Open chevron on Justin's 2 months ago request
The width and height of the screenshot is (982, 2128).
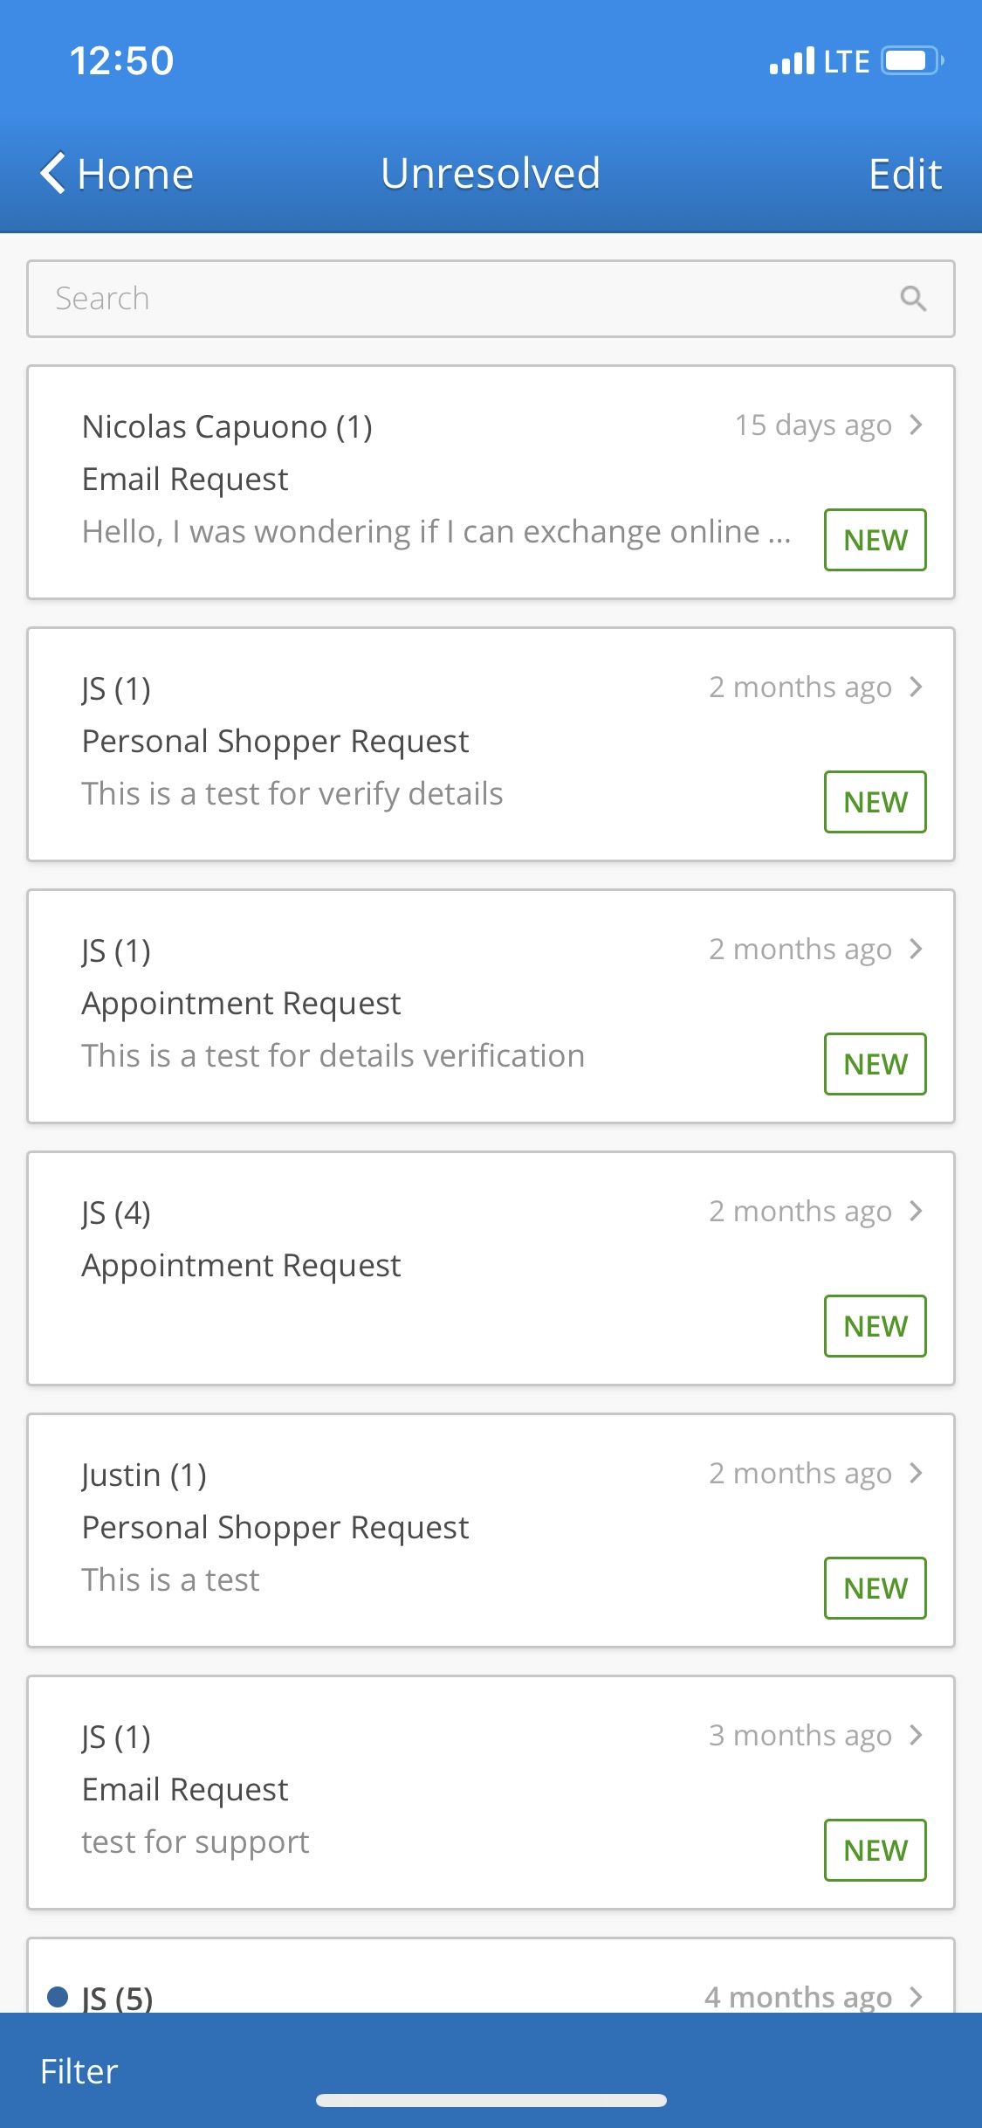pos(916,1473)
